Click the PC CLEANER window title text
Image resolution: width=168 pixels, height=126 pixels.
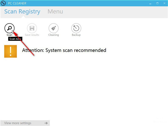[x=18, y=3]
